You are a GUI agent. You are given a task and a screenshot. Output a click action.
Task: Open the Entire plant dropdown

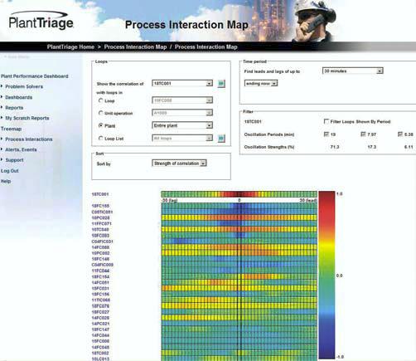pyautogui.click(x=182, y=125)
